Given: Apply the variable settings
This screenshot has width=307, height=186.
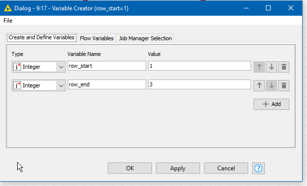Looking at the screenshot, I should (178, 168).
